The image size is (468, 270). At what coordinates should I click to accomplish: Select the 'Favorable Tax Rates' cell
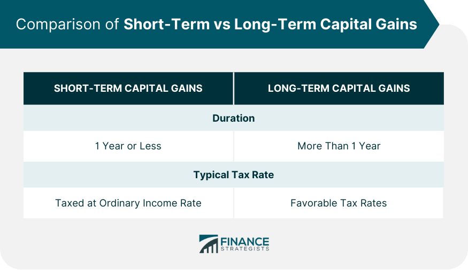(339, 203)
